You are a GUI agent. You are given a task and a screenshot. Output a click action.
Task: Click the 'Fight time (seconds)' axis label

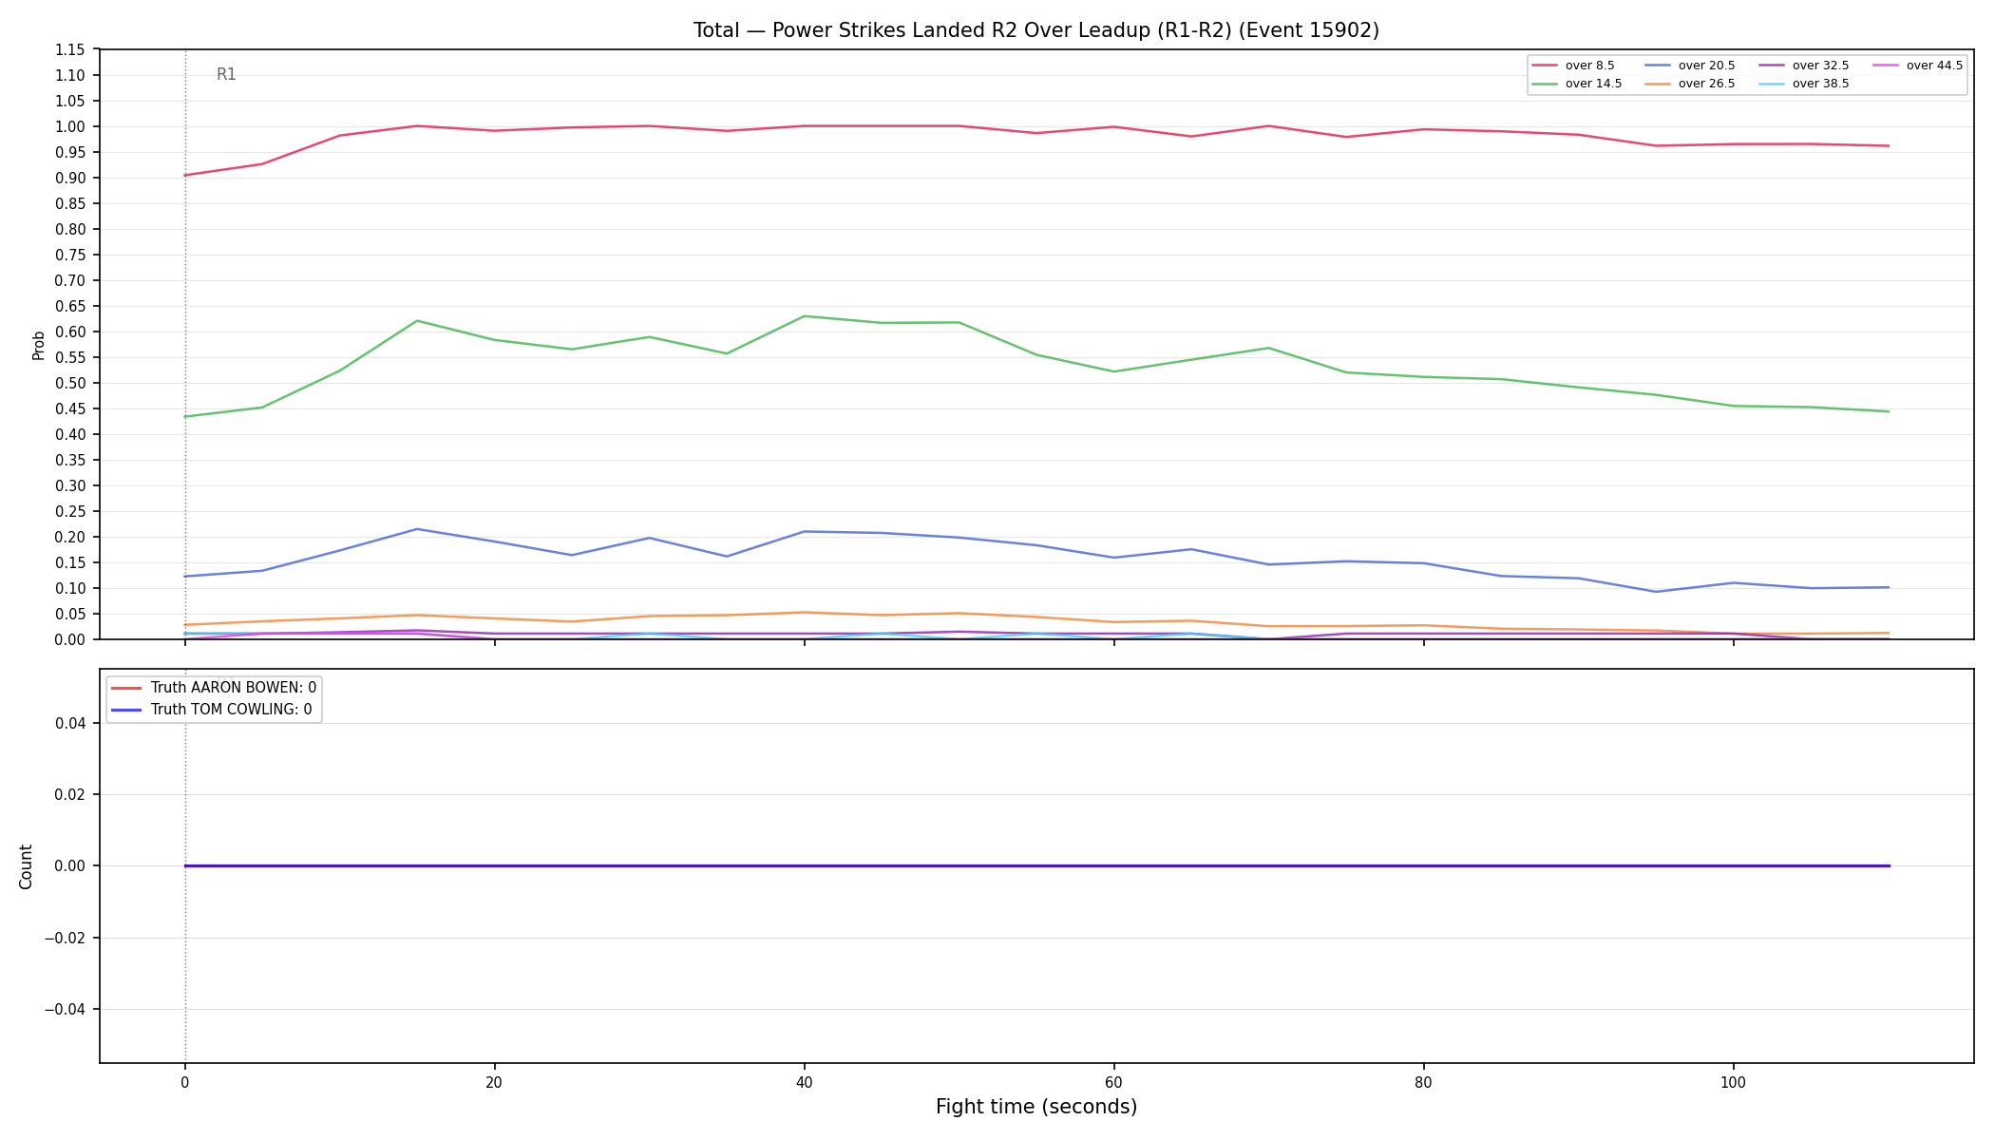coord(1035,1107)
